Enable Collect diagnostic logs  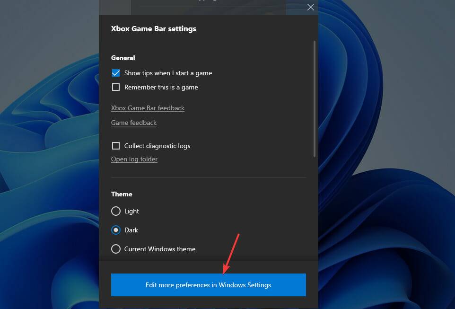pos(115,146)
